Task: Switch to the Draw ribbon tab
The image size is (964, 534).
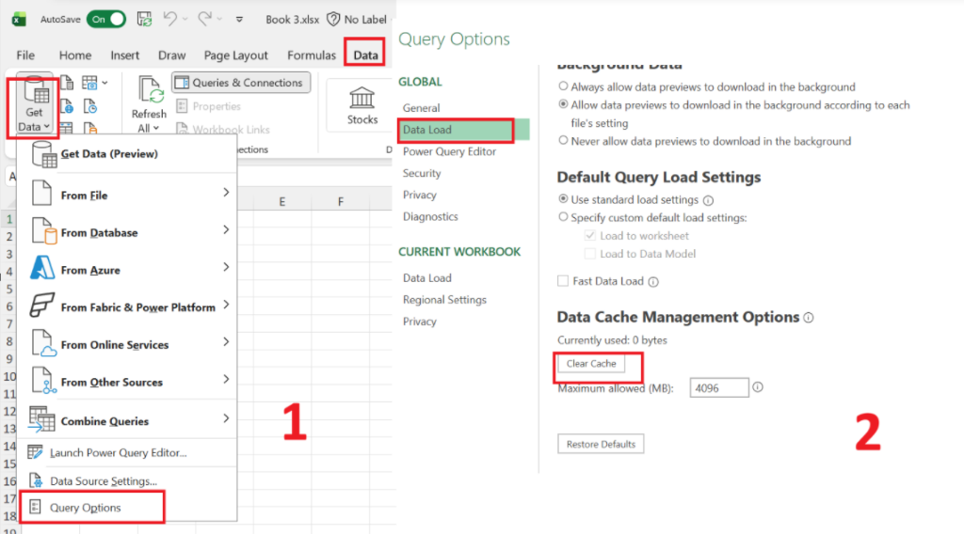Action: 171,55
